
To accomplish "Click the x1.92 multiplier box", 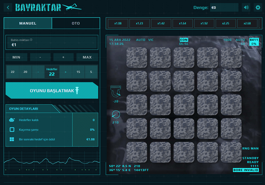I will coord(204,23).
